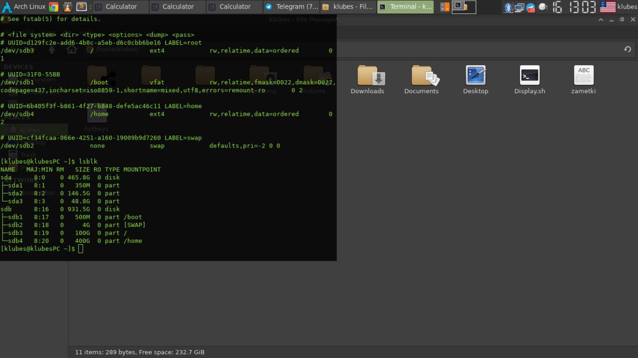Click the sdb 931.5G disk row

pos(60,209)
